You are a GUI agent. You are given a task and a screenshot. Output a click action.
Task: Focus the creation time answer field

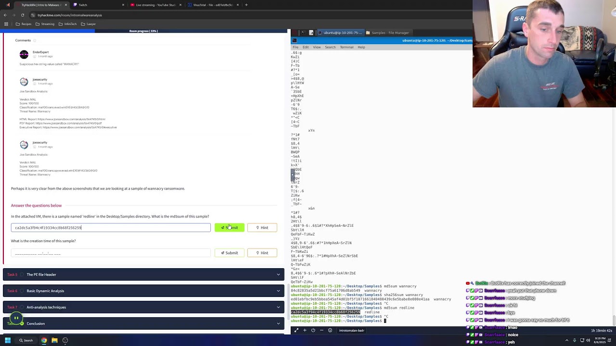(111, 253)
